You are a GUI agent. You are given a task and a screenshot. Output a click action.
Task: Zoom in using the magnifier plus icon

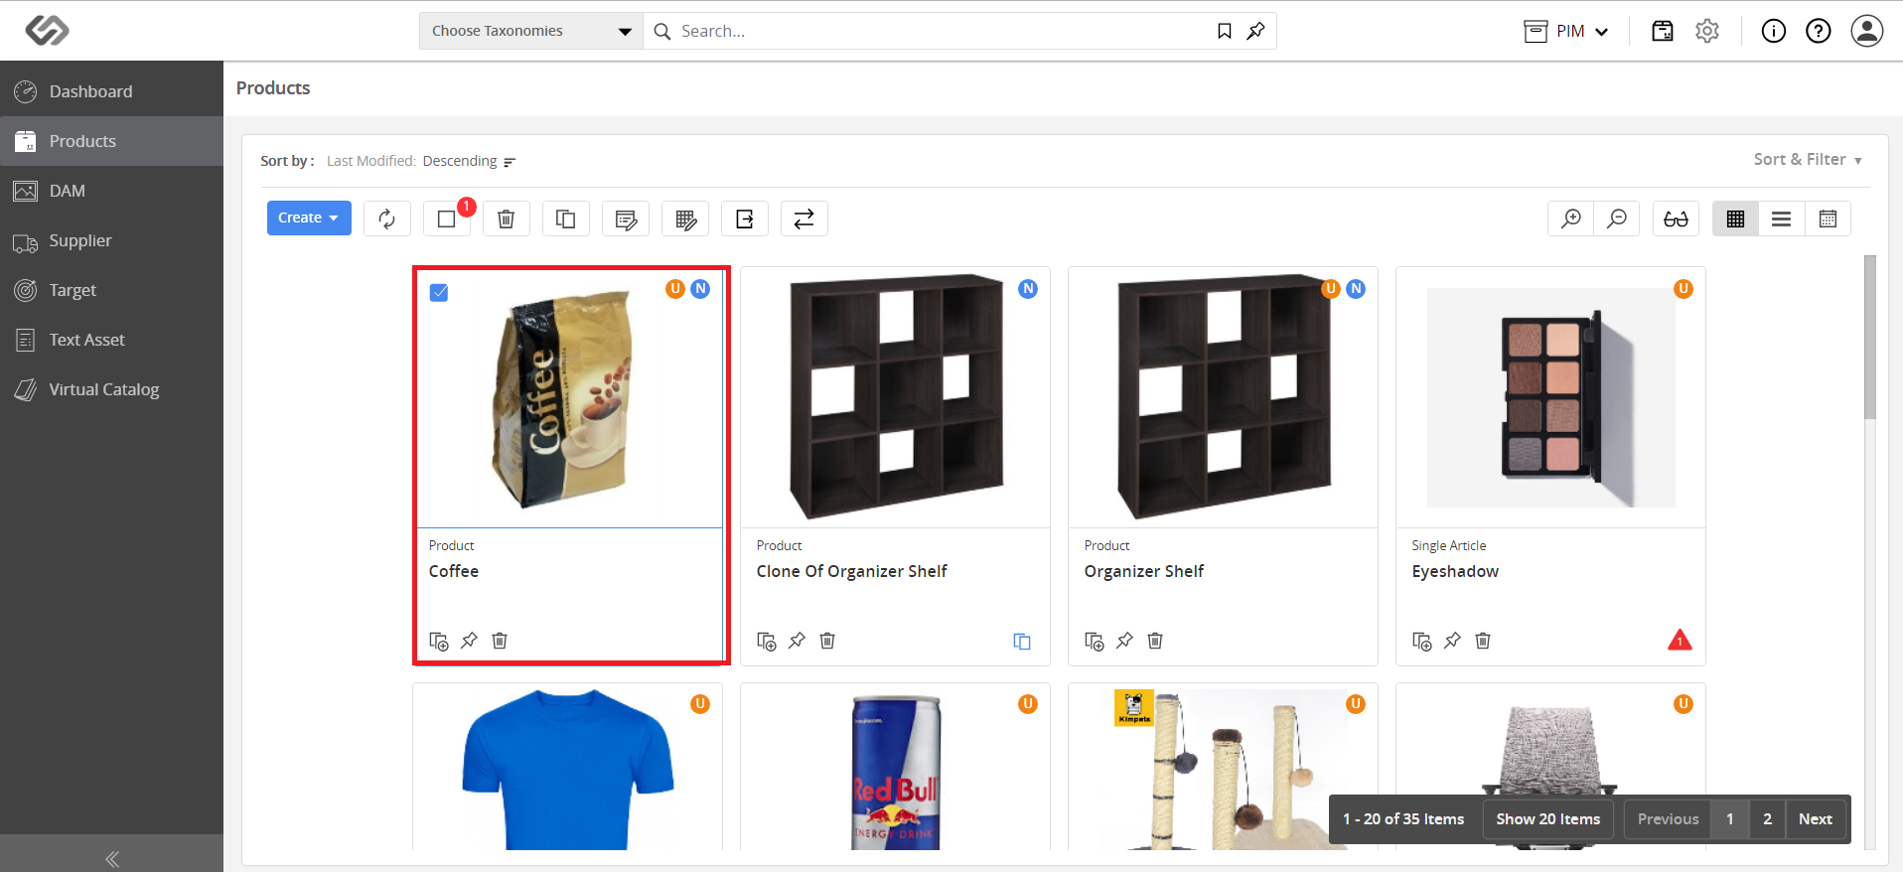(x=1571, y=218)
